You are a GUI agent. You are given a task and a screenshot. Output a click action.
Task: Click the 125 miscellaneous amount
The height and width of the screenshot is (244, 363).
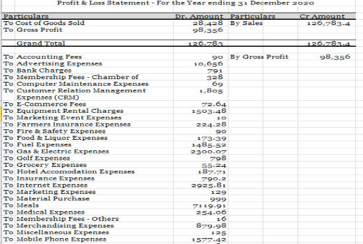click(218, 233)
